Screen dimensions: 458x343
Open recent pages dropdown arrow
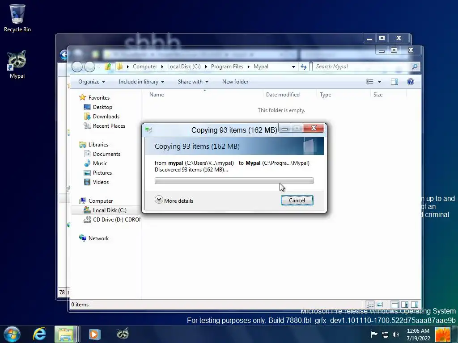99,67
